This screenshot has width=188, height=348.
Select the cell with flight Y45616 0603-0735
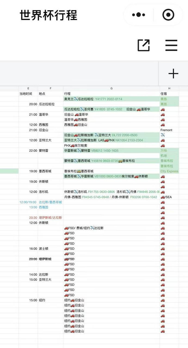(x=111, y=161)
